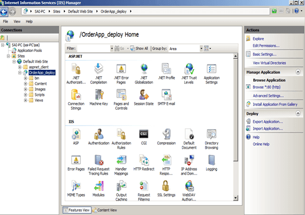Viewport: 305px width, 215px height.
Task: Open Authentication feature
Action: (x=98, y=137)
